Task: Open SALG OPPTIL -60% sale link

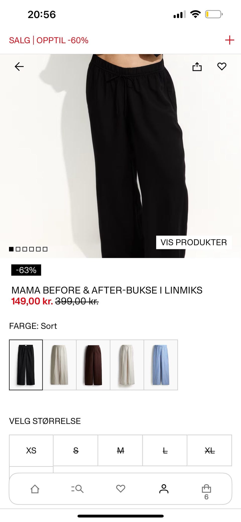Action: coord(49,40)
